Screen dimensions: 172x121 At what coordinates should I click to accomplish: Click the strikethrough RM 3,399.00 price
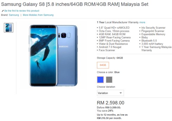113,107
